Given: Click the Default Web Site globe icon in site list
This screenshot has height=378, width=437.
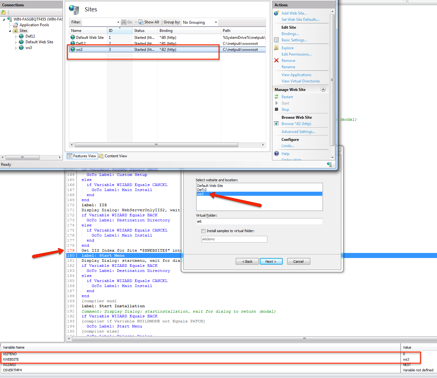Looking at the screenshot, I should [x=73, y=37].
